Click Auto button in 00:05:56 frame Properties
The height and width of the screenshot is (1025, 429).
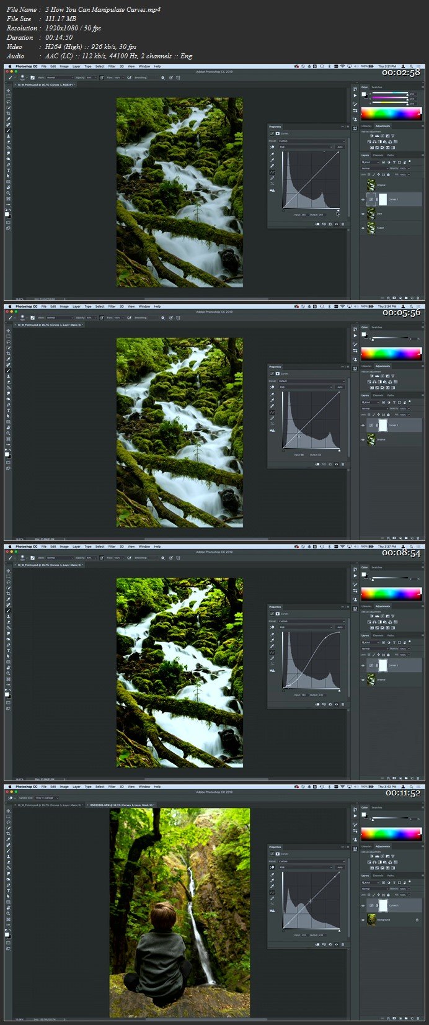(340, 387)
